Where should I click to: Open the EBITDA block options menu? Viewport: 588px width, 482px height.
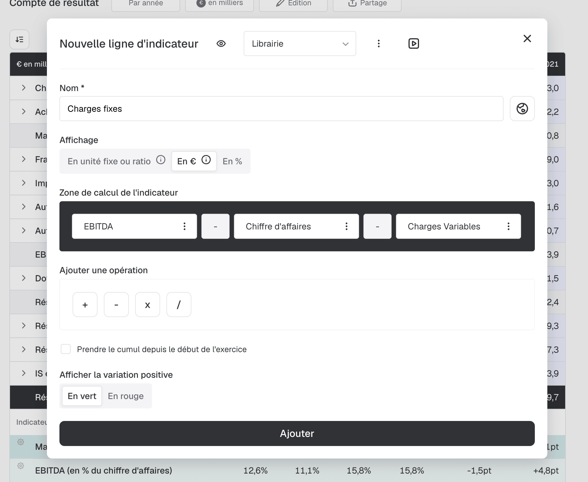(185, 226)
